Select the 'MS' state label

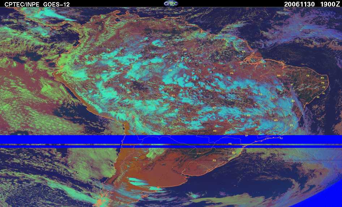(x=215, y=131)
